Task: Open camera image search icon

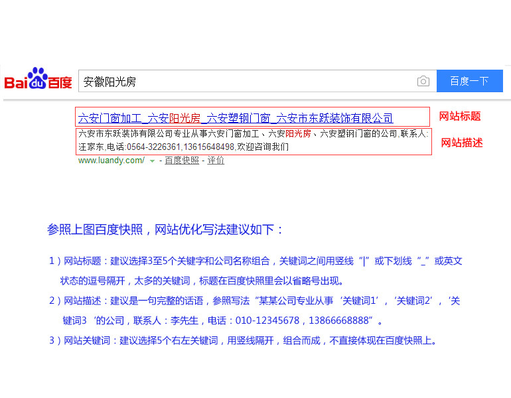Action: (423, 81)
